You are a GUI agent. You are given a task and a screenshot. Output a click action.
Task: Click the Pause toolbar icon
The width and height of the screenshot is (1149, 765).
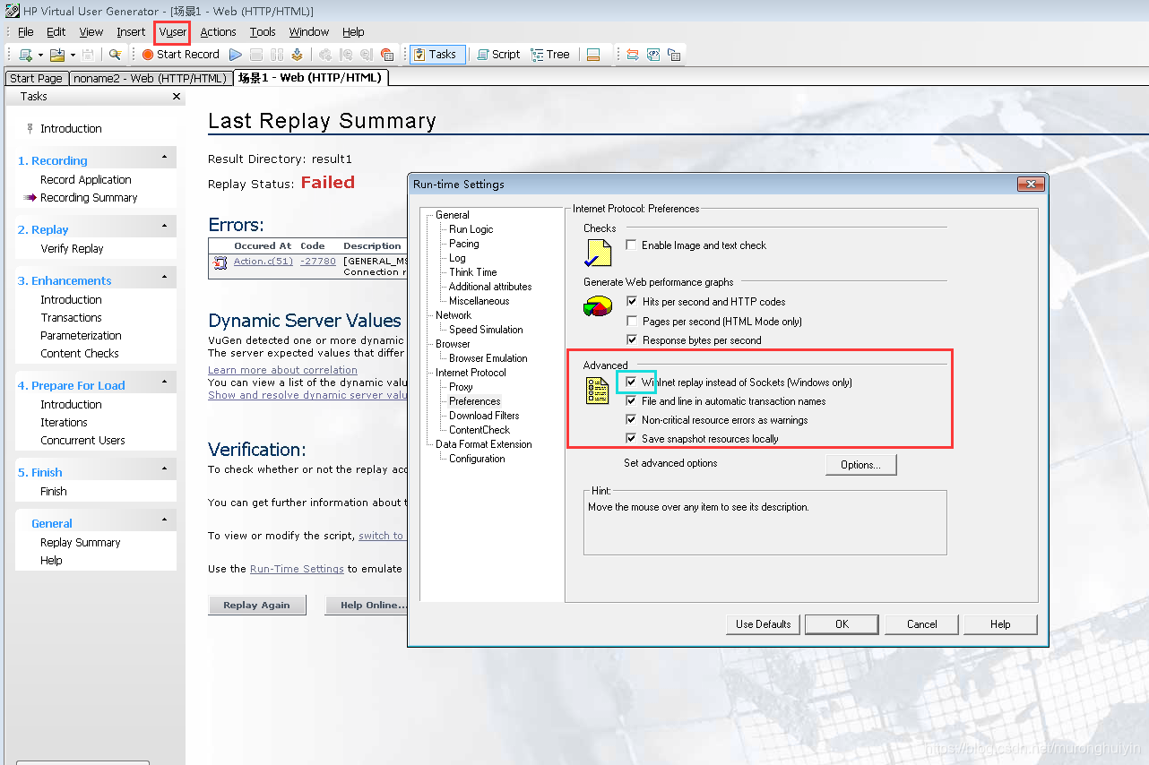(x=277, y=55)
